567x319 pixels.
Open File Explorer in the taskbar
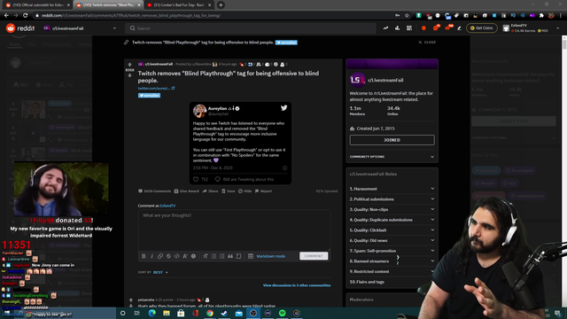pos(167,313)
